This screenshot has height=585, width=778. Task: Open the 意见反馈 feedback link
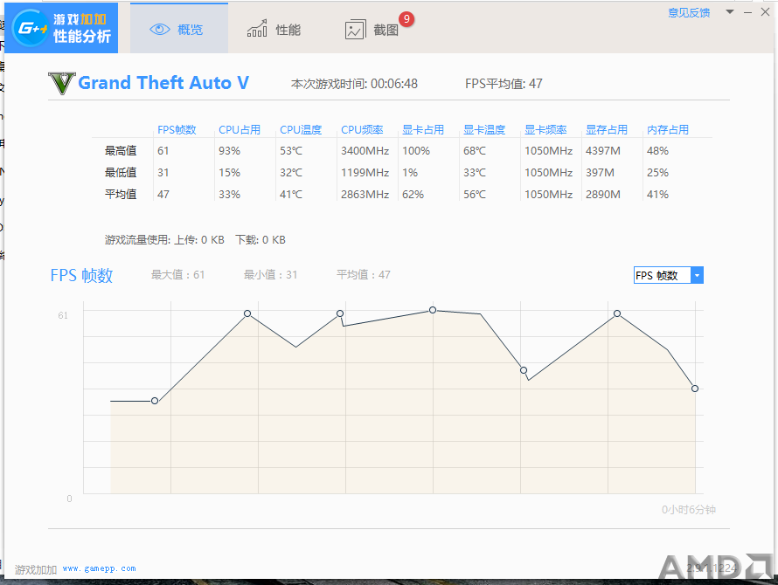689,12
